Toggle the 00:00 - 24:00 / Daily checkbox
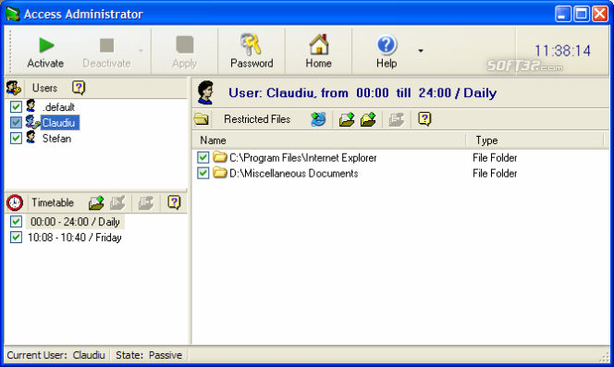Screen dimensions: 614x367 (16, 221)
